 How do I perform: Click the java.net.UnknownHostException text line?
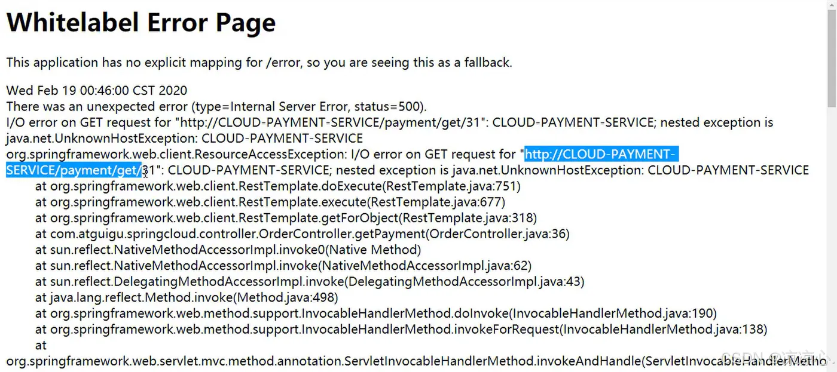coord(184,139)
